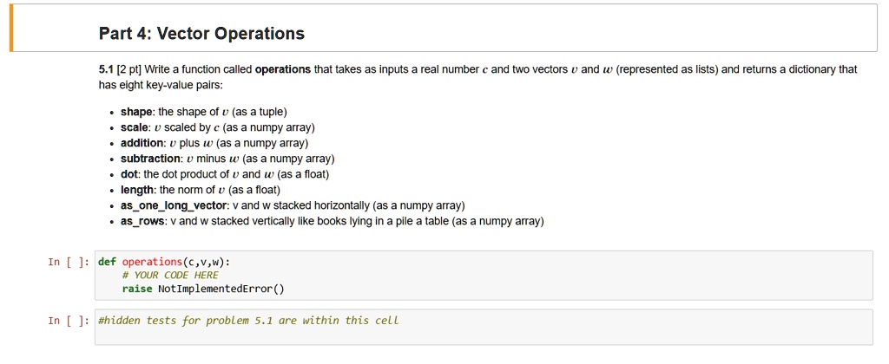
Task: Click the '#hidden tests for problem 5.1' comment
Action: [x=248, y=321]
